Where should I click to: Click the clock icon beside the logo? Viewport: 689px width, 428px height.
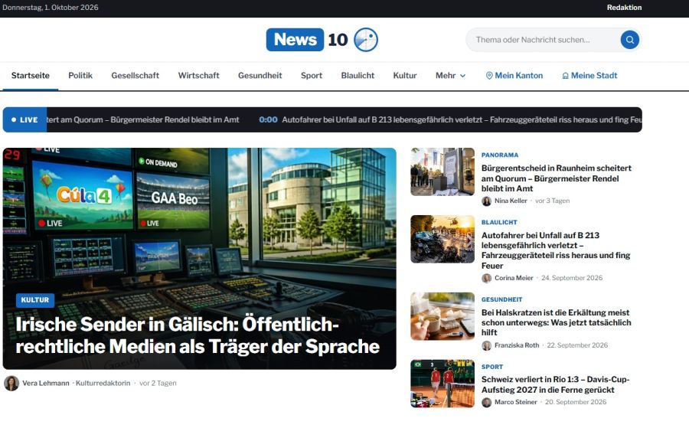(366, 40)
